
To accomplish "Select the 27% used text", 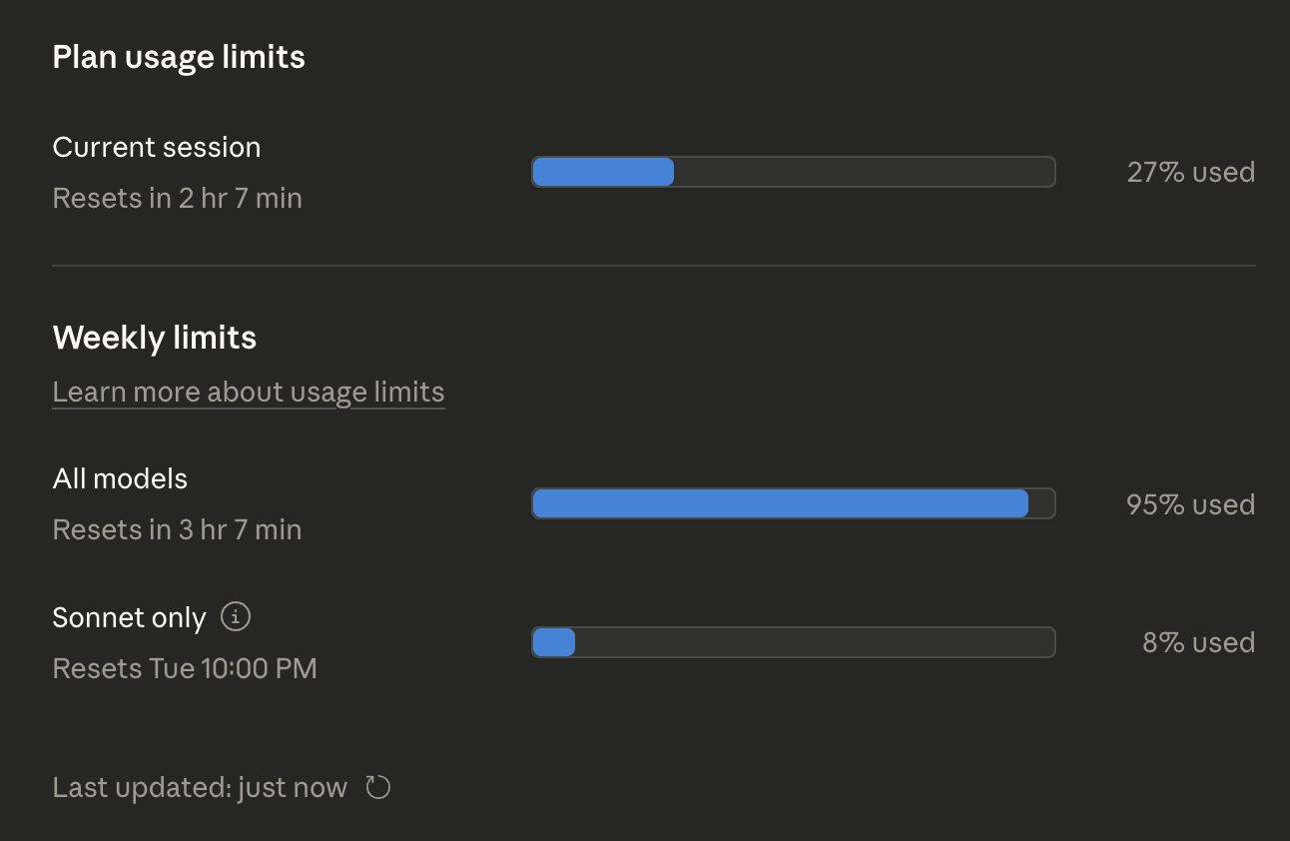I will point(1190,172).
